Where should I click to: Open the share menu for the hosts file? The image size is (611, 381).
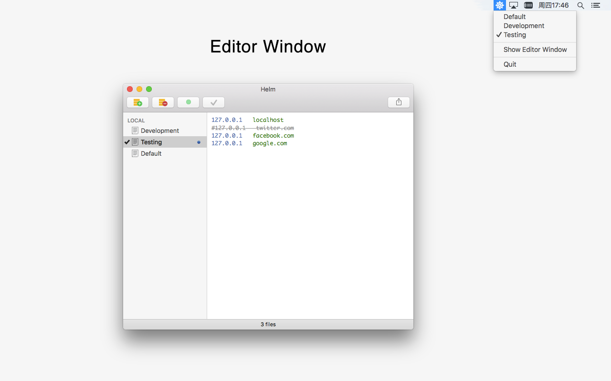click(x=399, y=102)
